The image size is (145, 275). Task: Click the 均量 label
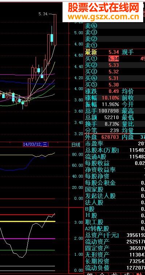pyautogui.click(x=128, y=130)
